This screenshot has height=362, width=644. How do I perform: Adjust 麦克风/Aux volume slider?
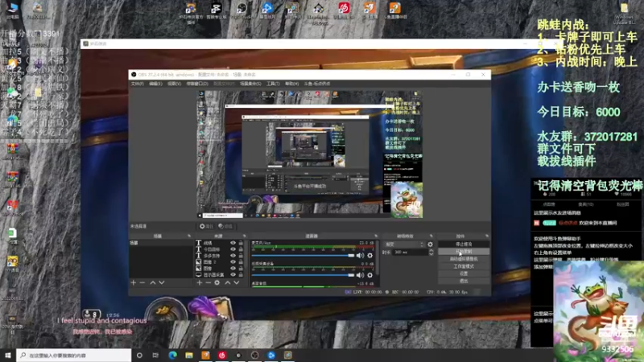point(303,255)
